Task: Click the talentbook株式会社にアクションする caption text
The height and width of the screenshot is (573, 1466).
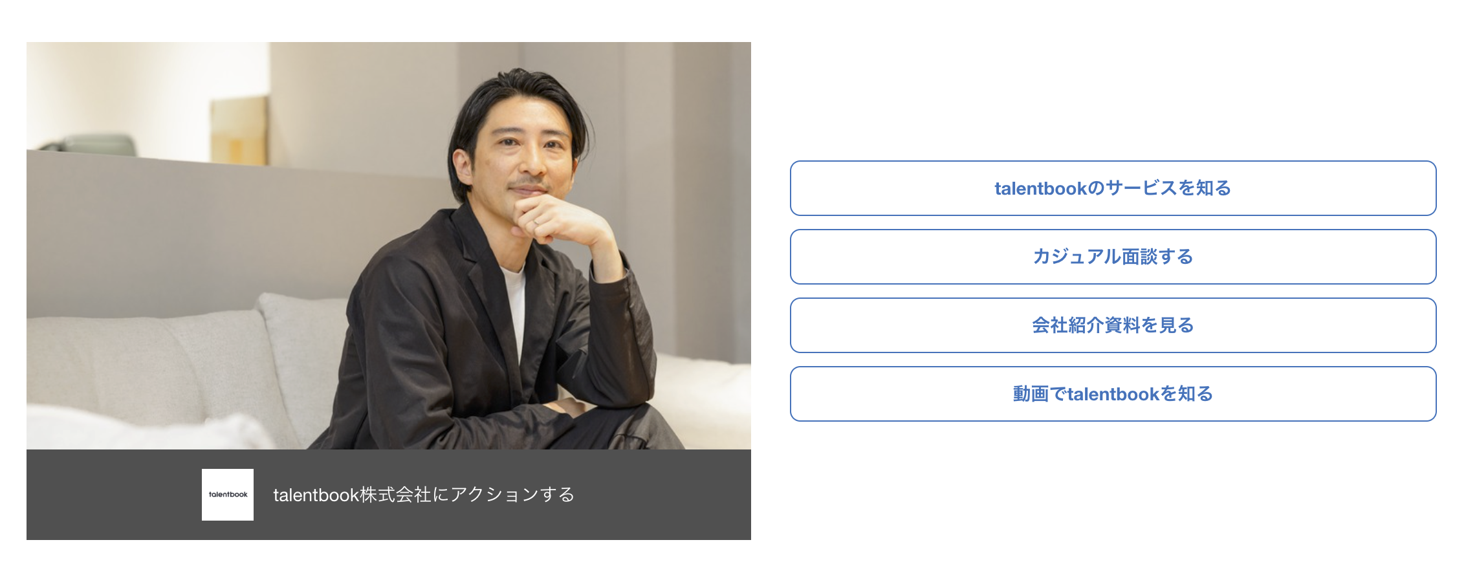Action: point(424,495)
